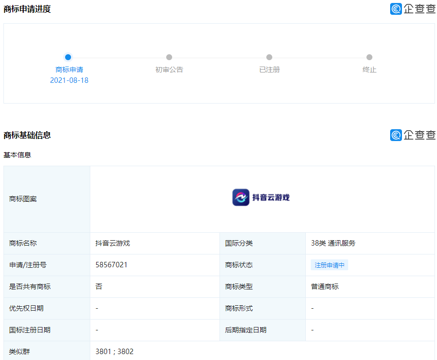Click the Qichacha logo icon at top right
The width and height of the screenshot is (437, 360).
pyautogui.click(x=413, y=9)
